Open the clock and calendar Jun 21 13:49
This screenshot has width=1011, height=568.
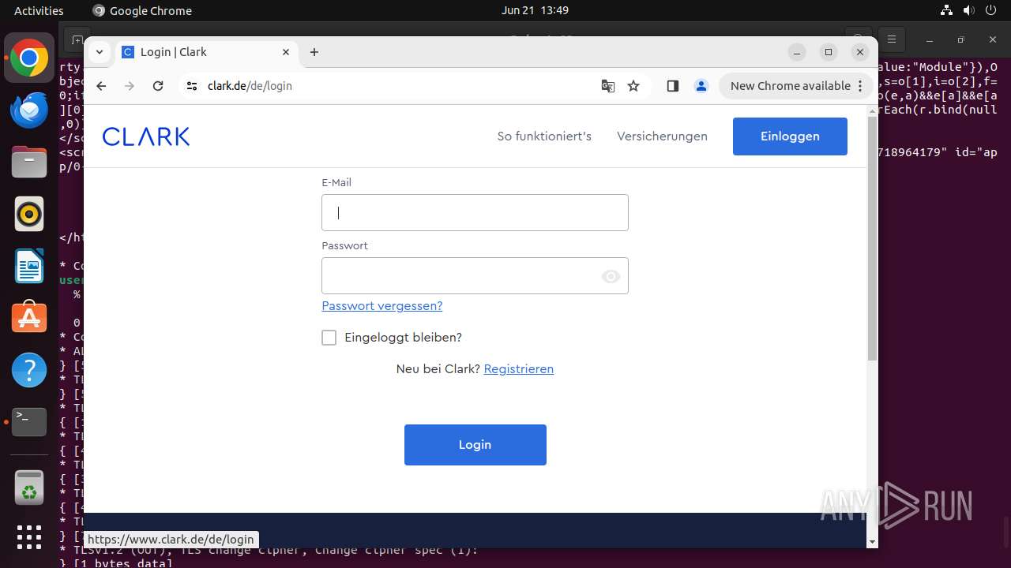[x=535, y=10]
